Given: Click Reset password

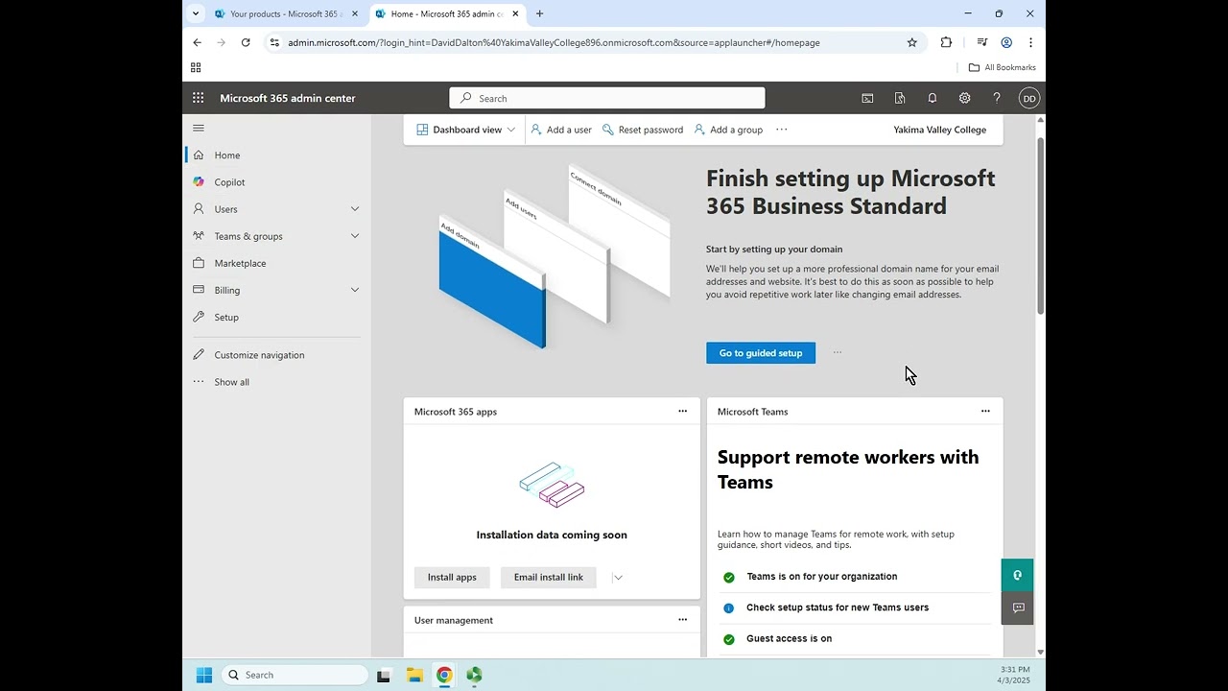Looking at the screenshot, I should (x=643, y=130).
